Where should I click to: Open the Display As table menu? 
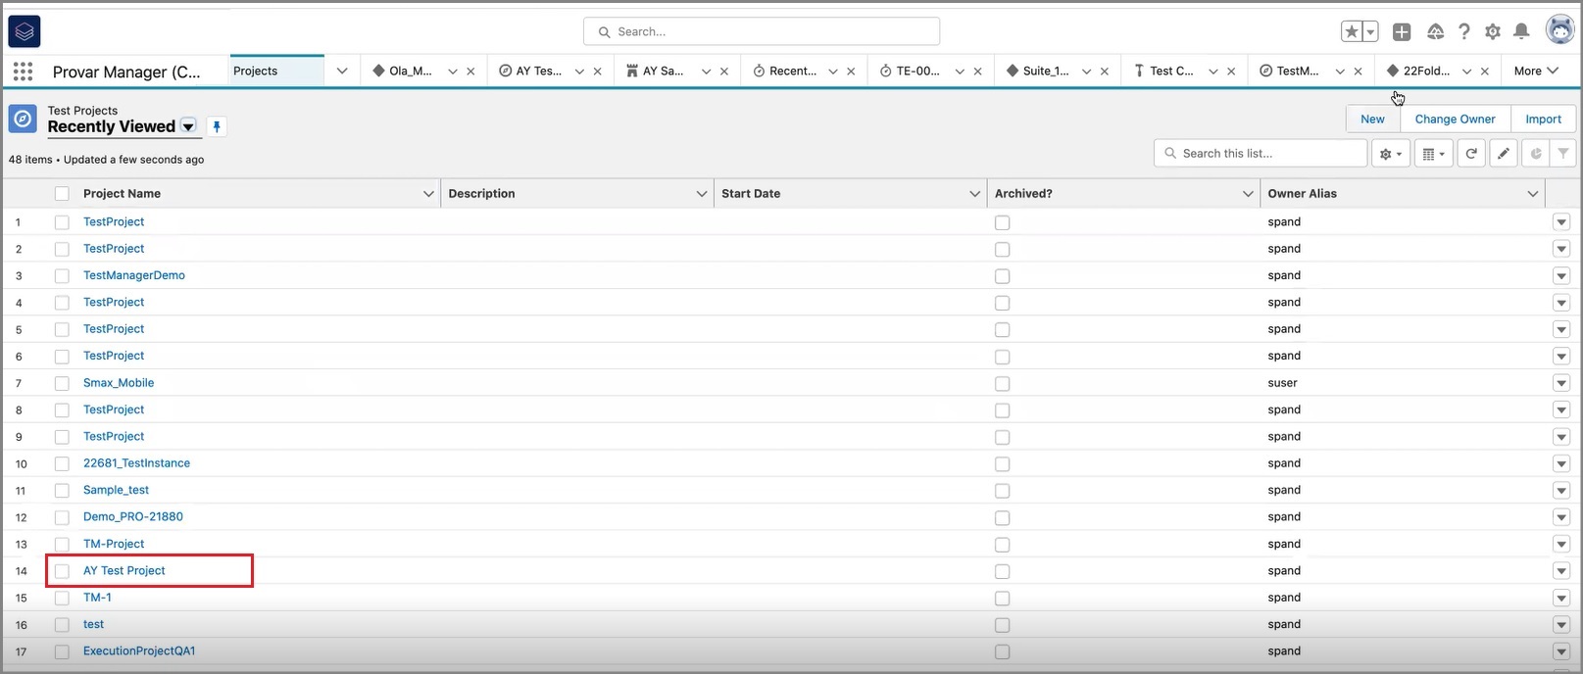point(1433,154)
